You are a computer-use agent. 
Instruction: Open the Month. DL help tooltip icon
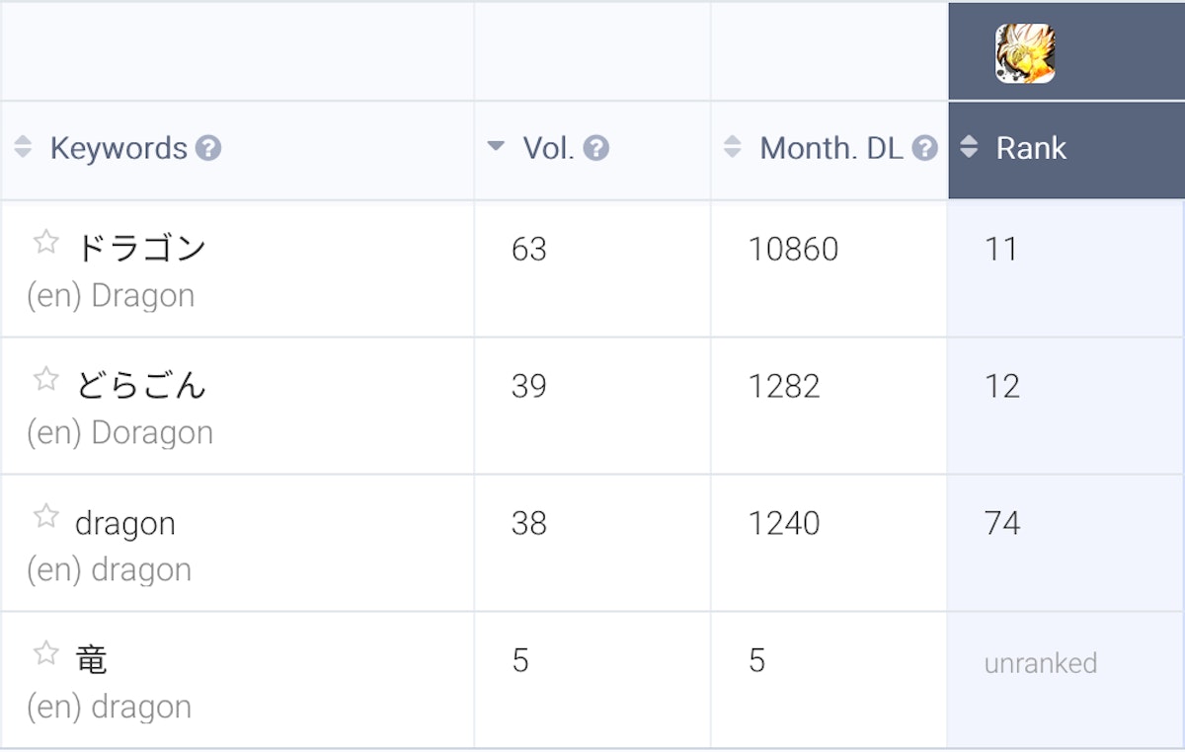[924, 149]
